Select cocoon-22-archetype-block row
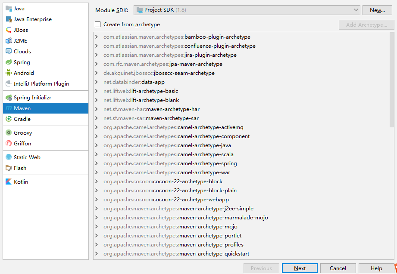 click(241, 182)
